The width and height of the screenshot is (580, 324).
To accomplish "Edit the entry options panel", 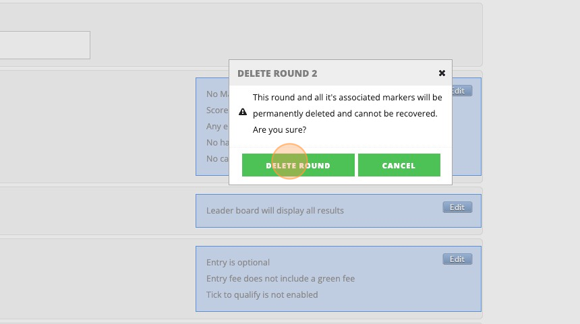I will [457, 259].
